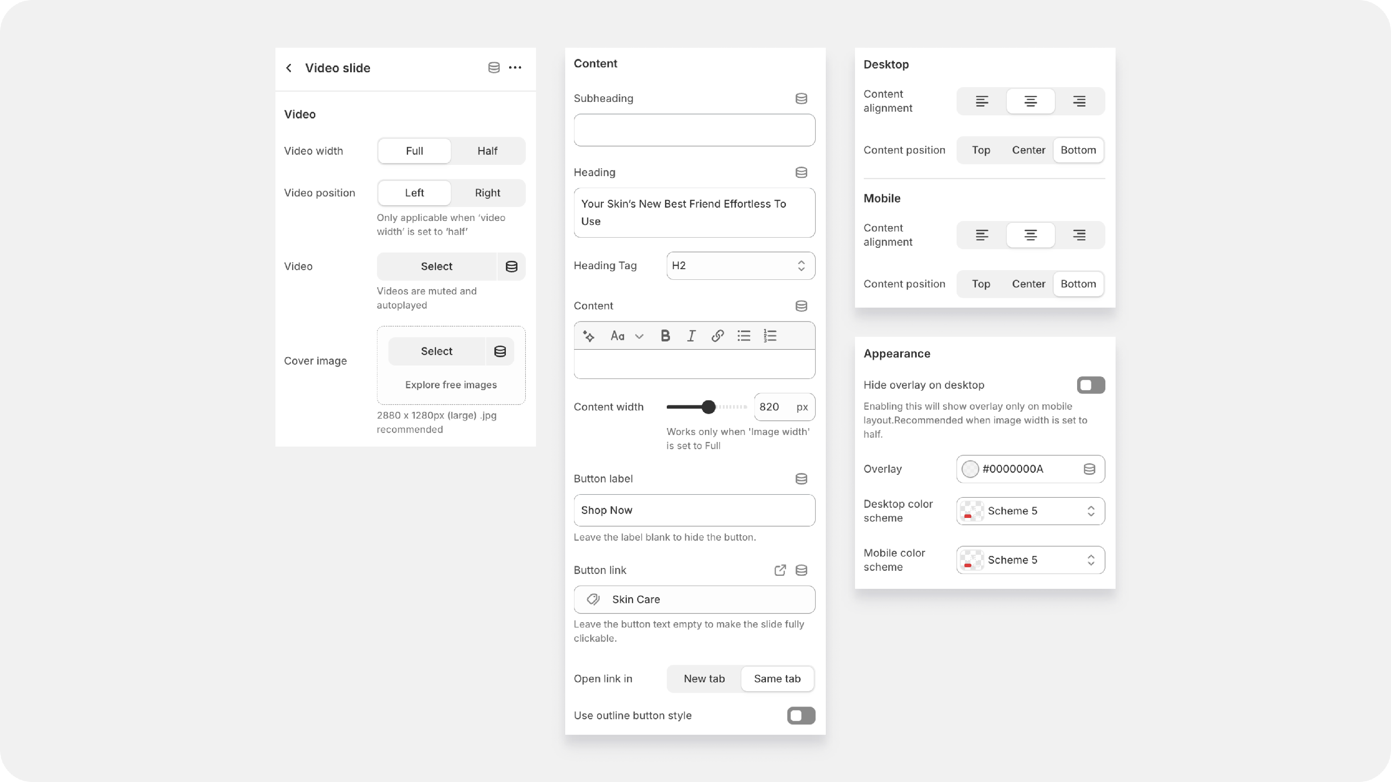Viewport: 1391px width, 782px height.
Task: Set Desktop content position to Top
Action: coord(981,150)
